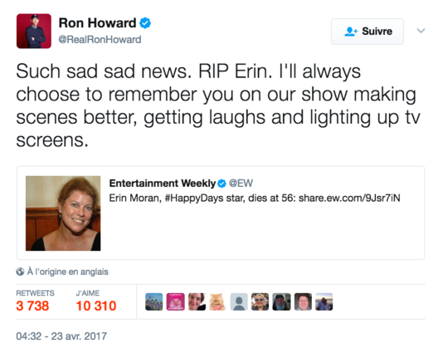Image resolution: width=448 pixels, height=348 pixels.
Task: Click the globe icon near translation note
Action: 20,272
